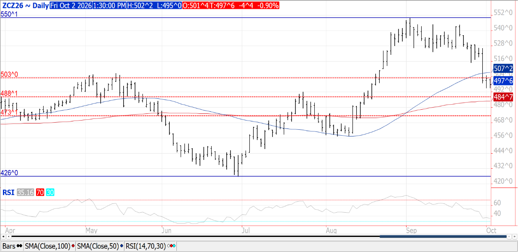
Task: Select the SMA(Close,50) study tab
Action: click(x=100, y=246)
